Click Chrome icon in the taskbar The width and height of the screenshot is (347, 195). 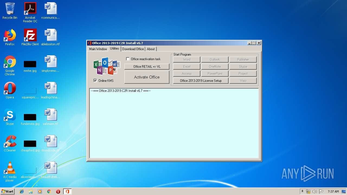point(49,191)
